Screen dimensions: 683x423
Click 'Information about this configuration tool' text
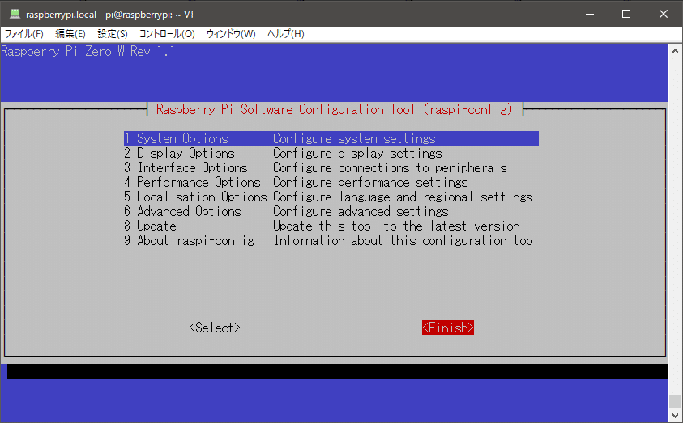pos(406,240)
